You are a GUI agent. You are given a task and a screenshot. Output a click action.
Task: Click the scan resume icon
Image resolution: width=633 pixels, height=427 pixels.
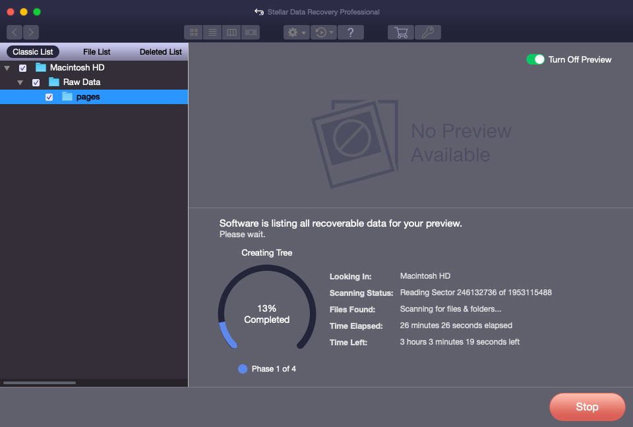(x=320, y=32)
